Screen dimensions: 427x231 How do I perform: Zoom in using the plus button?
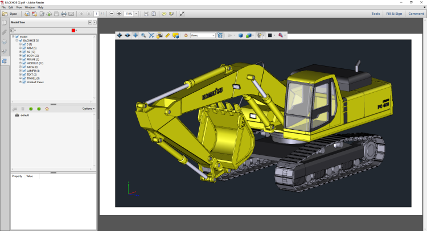pyautogui.click(x=119, y=13)
